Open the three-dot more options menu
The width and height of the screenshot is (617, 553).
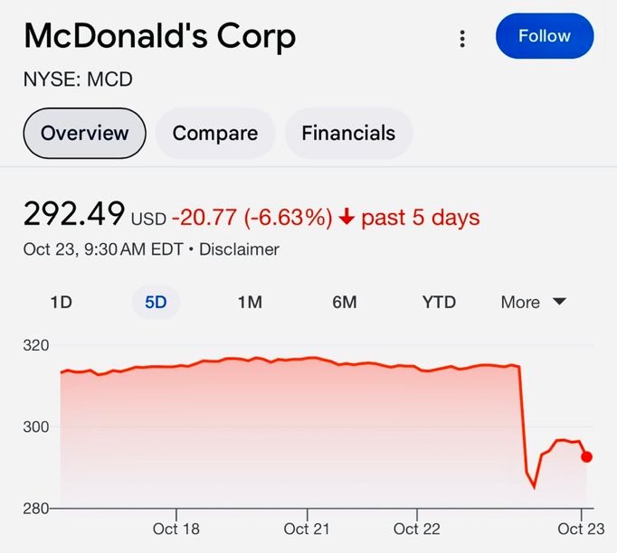coord(462,39)
